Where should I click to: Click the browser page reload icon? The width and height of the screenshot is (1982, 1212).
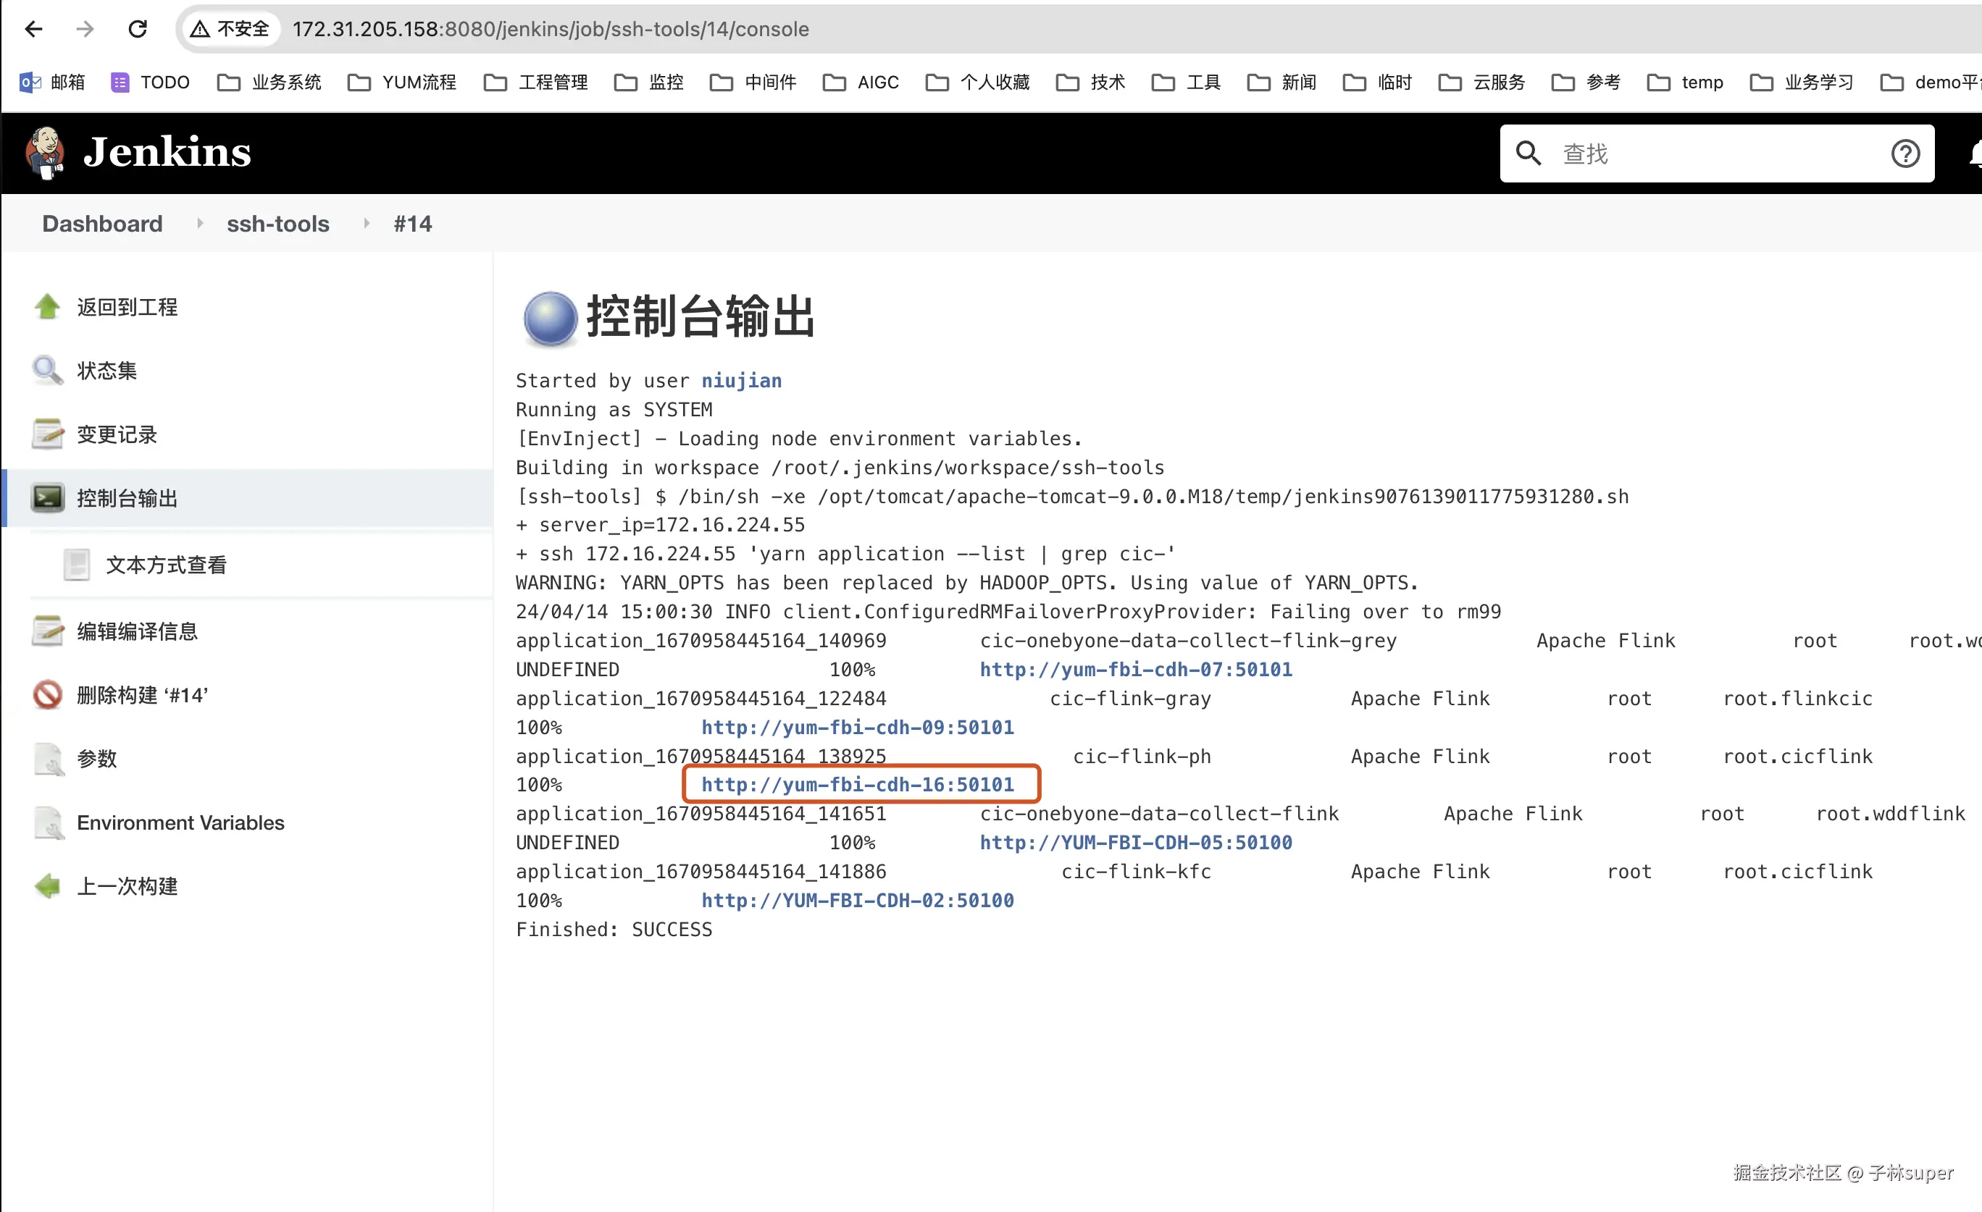[138, 30]
